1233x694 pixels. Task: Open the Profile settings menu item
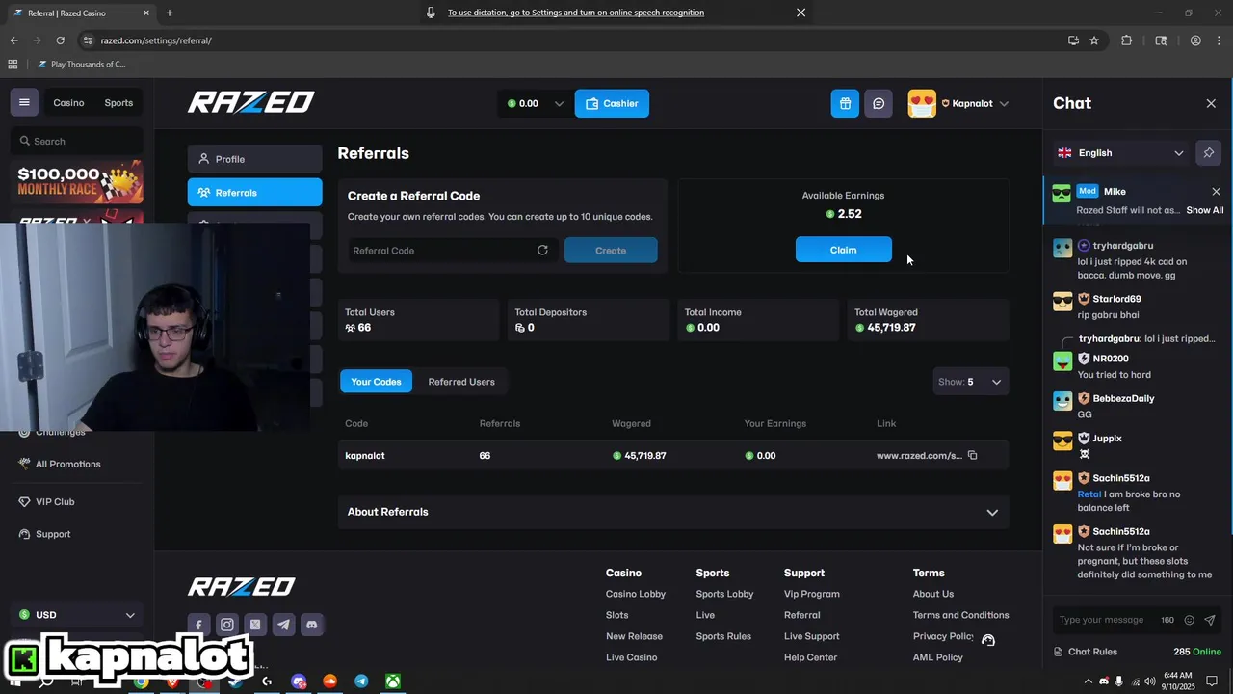(x=254, y=159)
